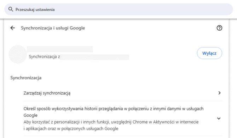Go back using the left arrow icon

click(12, 28)
